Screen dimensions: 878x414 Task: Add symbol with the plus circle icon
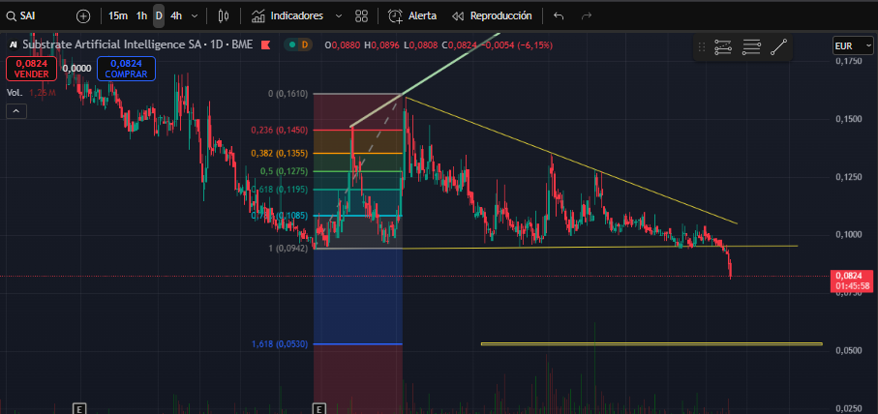pyautogui.click(x=83, y=16)
